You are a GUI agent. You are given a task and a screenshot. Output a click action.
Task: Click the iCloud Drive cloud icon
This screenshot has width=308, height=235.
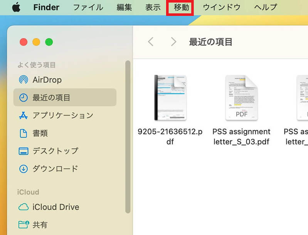[x=24, y=207]
